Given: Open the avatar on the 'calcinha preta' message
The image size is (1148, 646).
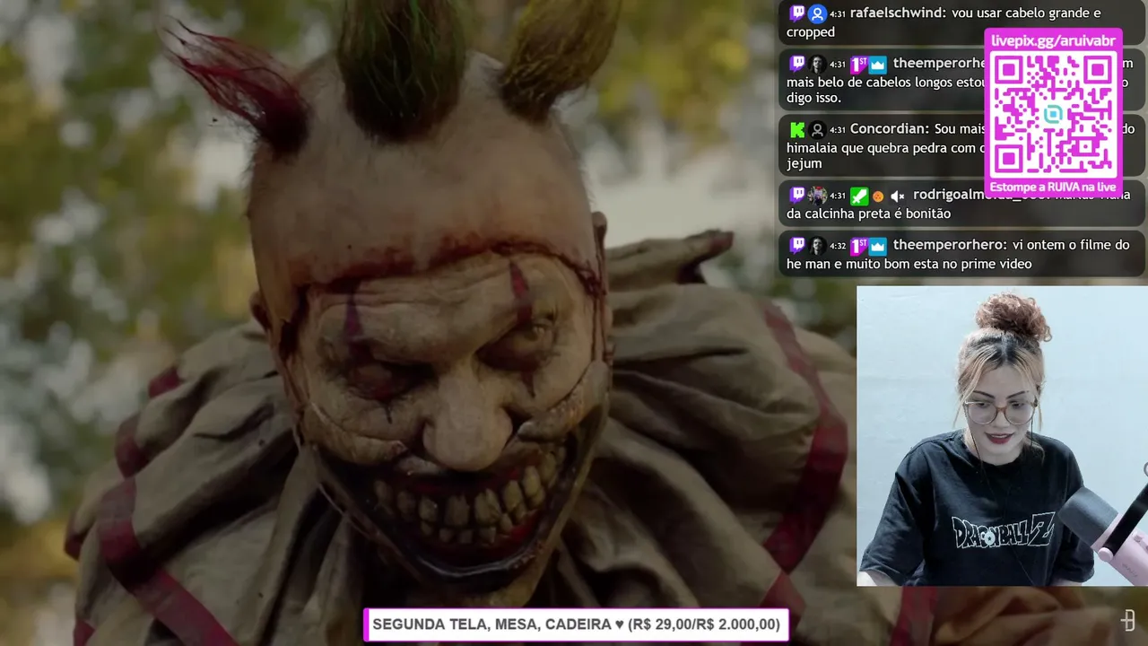Looking at the screenshot, I should point(817,195).
